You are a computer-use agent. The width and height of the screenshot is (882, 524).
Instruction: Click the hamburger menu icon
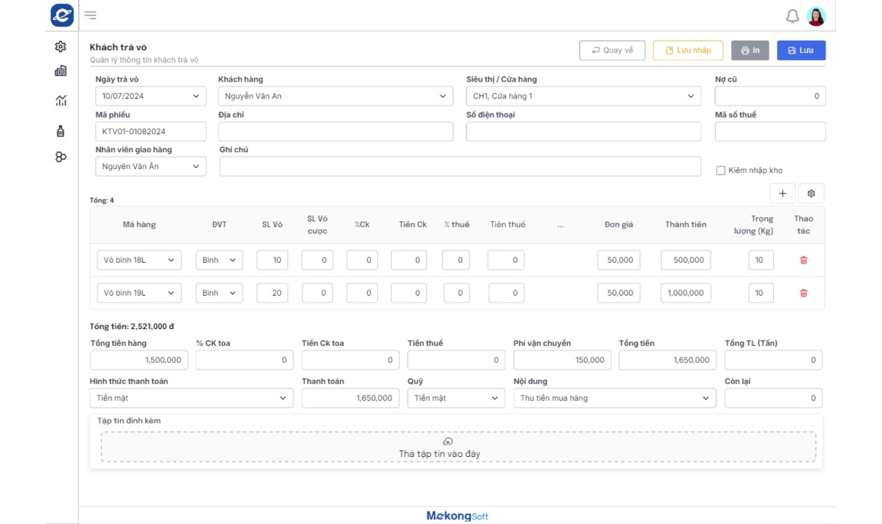pyautogui.click(x=91, y=16)
